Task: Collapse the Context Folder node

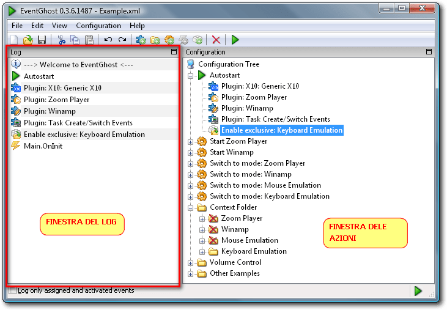Action: coord(190,208)
